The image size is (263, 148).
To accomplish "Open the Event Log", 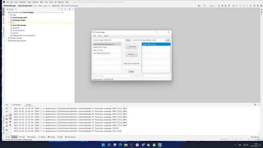I will pyautogui.click(x=255, y=137).
